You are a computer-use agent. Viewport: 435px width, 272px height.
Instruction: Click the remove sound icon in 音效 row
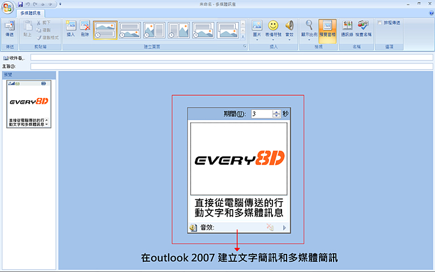tap(270, 227)
